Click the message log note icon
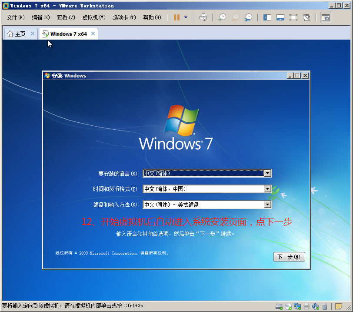Viewport: 353px width, 312px height. [338, 306]
